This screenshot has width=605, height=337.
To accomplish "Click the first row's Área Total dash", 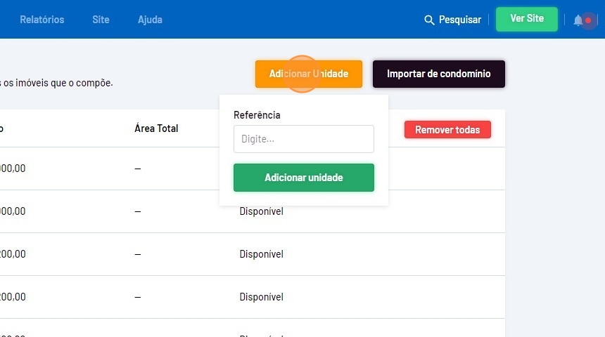I will tap(138, 168).
